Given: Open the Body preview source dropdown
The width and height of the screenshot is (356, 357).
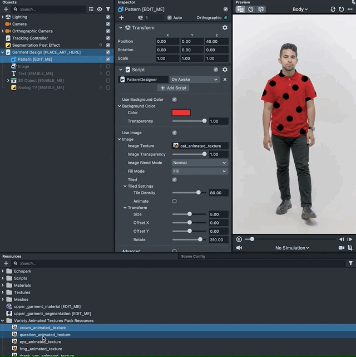Looking at the screenshot, I should [x=301, y=9].
